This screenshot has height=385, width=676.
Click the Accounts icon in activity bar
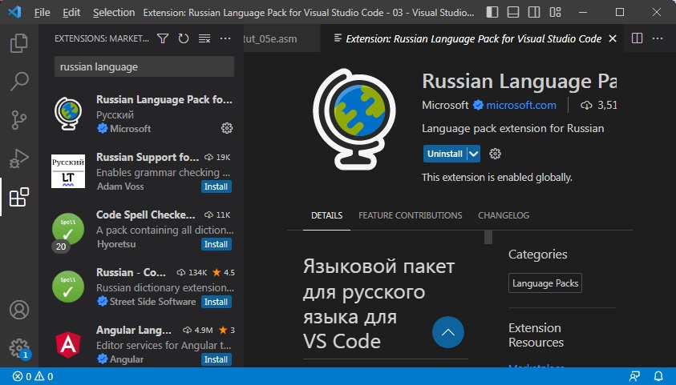tap(19, 310)
